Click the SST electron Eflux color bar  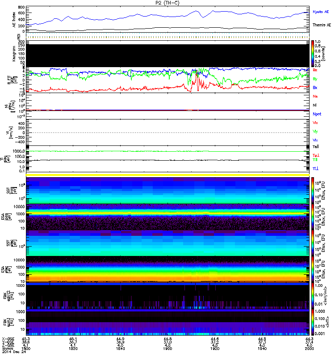tap(312, 243)
